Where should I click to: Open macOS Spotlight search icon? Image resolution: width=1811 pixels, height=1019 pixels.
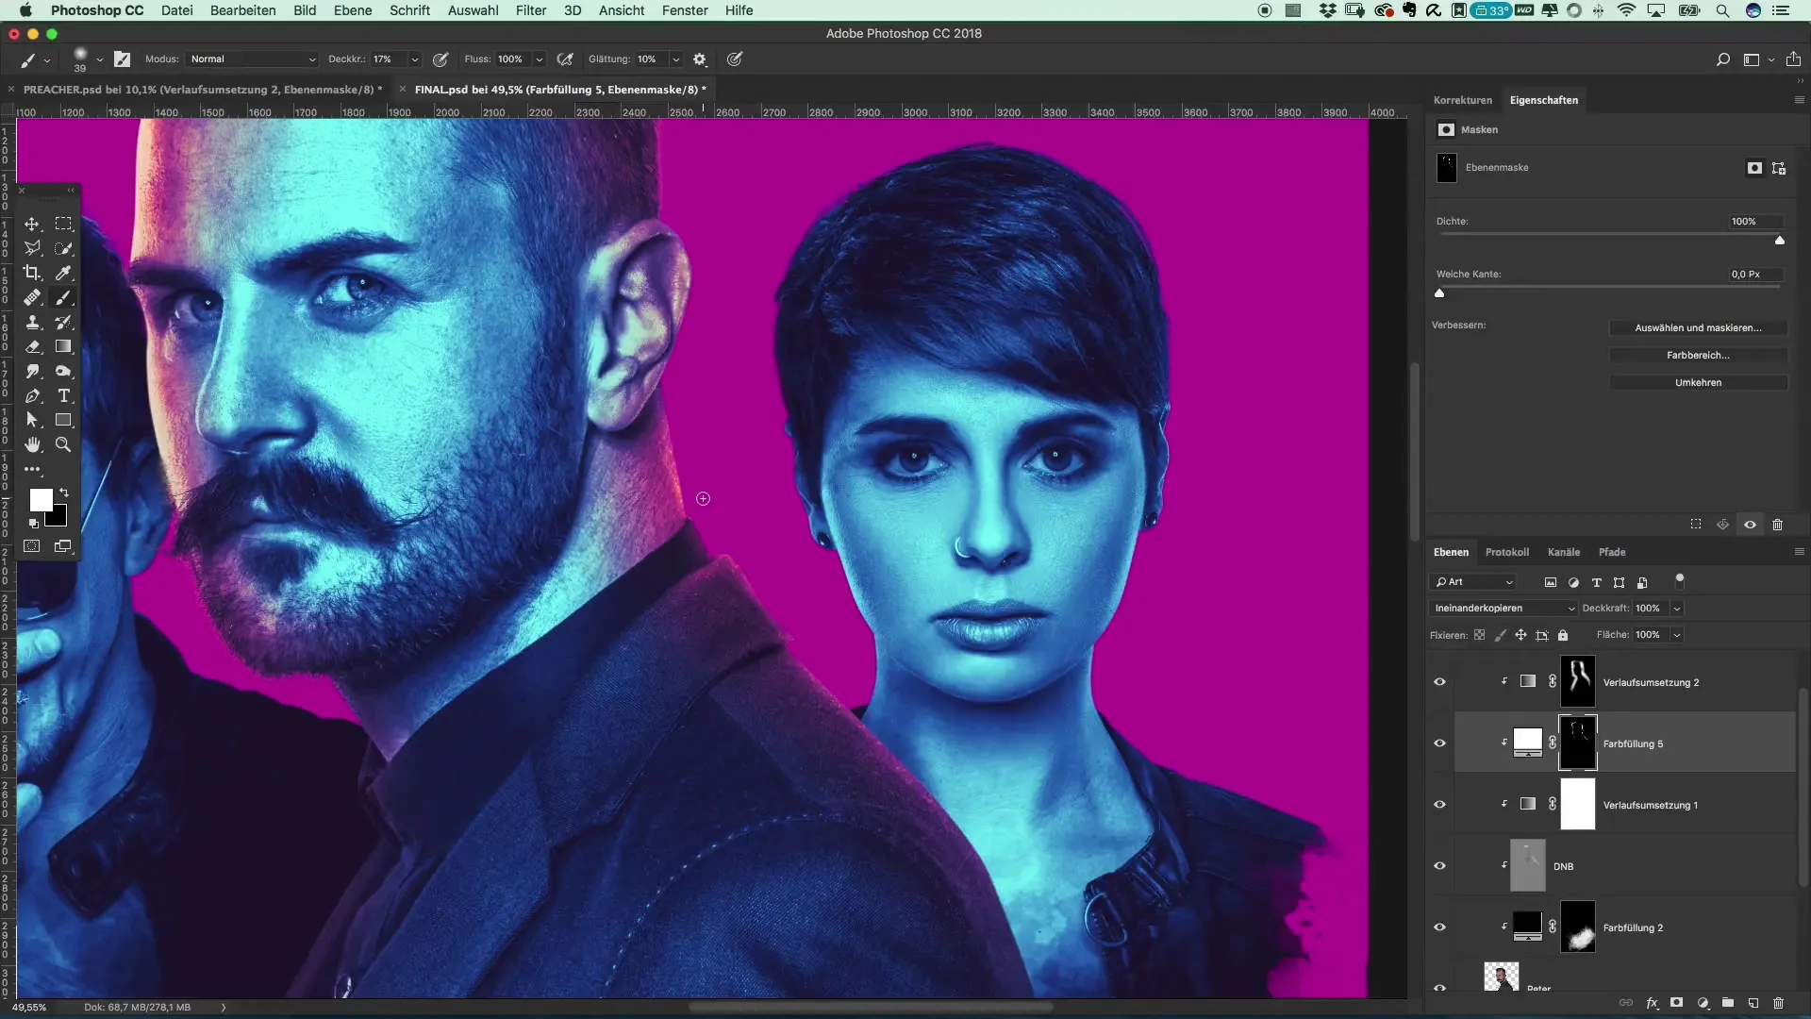coord(1722,10)
